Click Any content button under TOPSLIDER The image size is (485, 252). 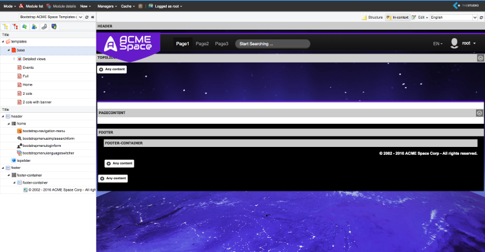click(x=112, y=70)
